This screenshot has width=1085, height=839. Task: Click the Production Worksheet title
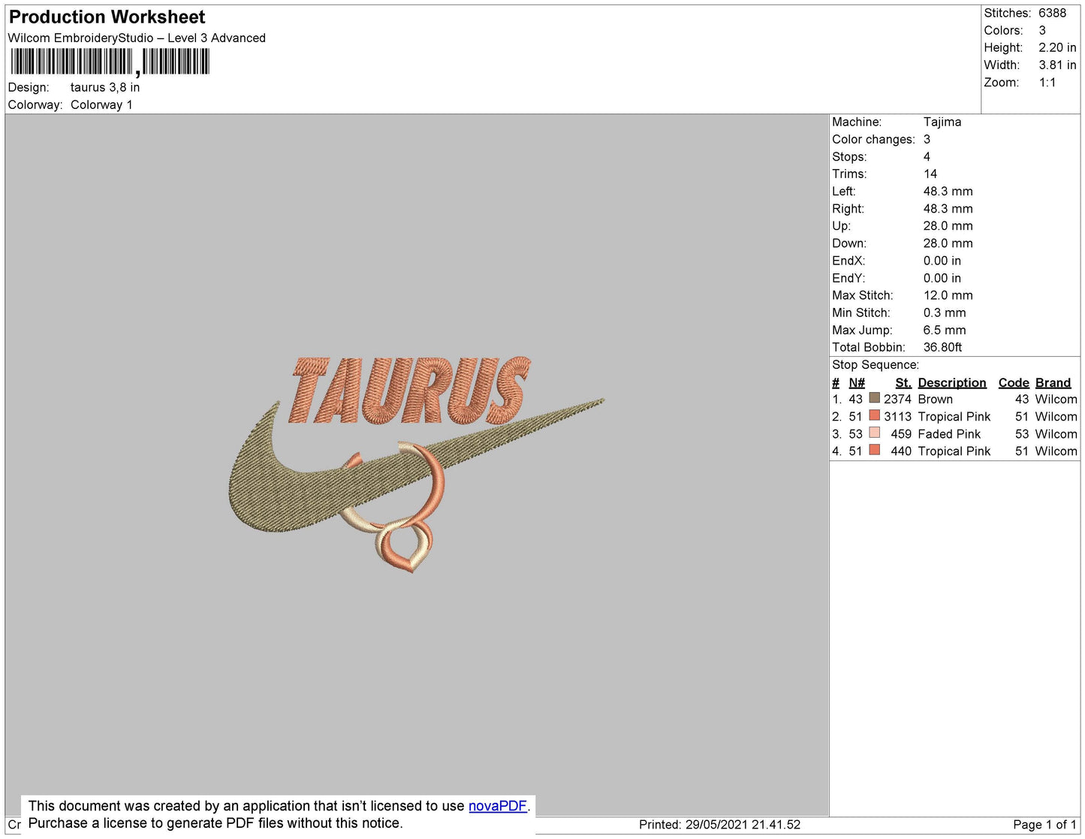coord(107,17)
